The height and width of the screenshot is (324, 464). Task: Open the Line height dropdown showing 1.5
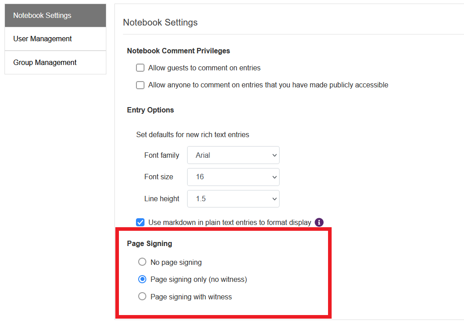[x=233, y=199]
